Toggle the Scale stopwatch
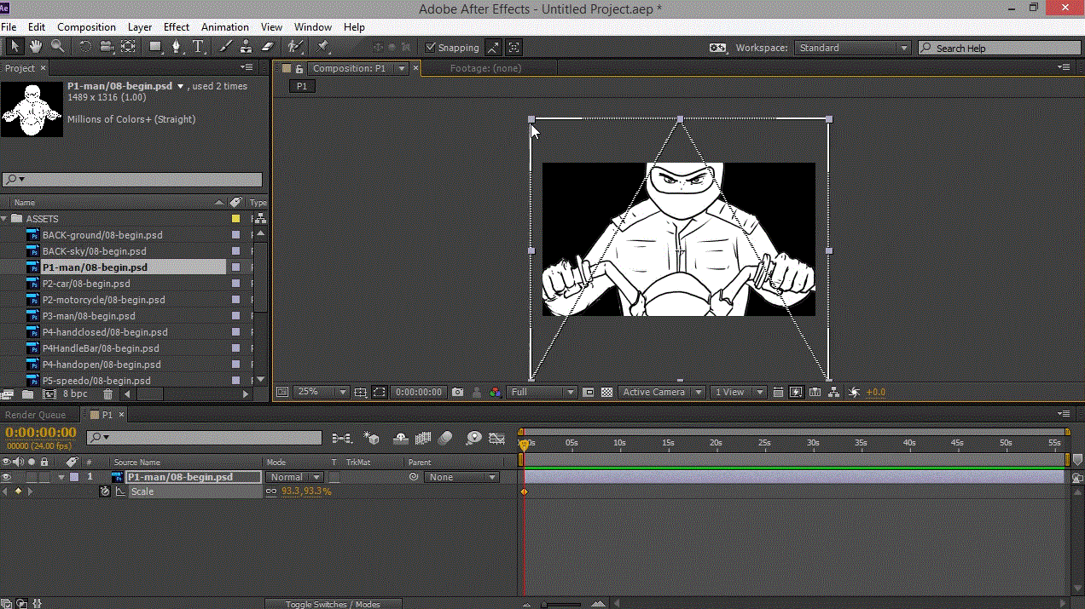Image resolution: width=1085 pixels, height=609 pixels. point(105,491)
